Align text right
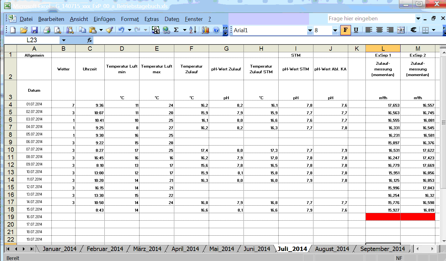The image size is (446, 261). coord(390,30)
